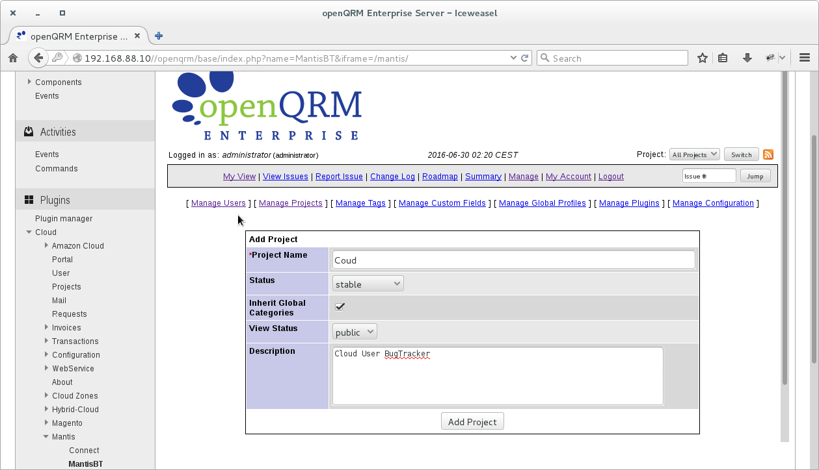819x470 pixels.
Task: Select Connect under Mantis
Action: point(85,450)
